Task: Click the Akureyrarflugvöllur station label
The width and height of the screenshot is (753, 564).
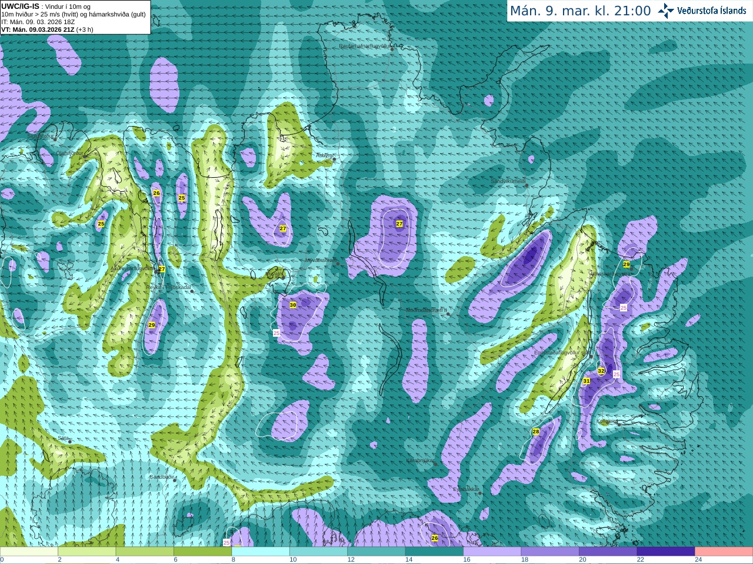Action: [132, 268]
